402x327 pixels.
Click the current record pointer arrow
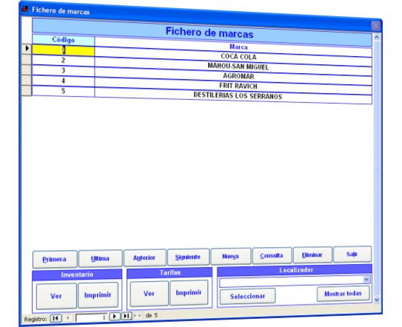[x=27, y=48]
